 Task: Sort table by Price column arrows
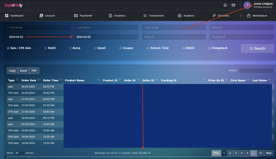pyautogui.click(x=226, y=80)
